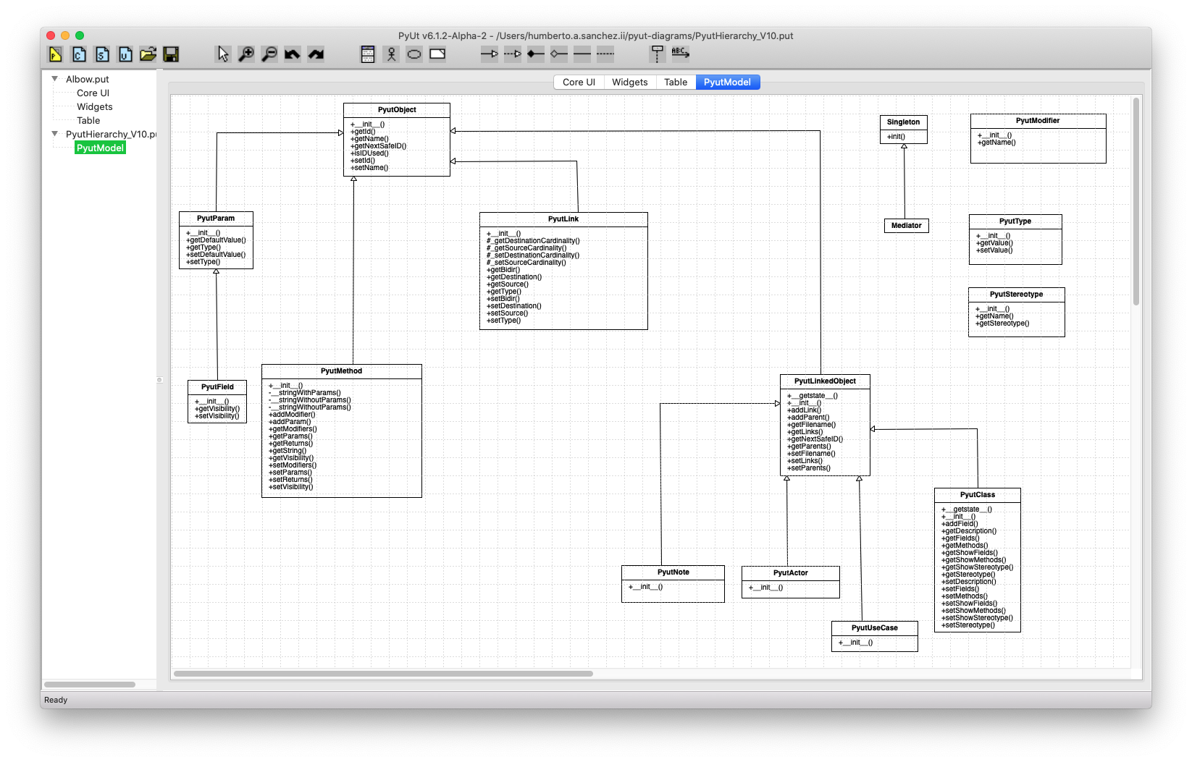Click the PyutModifier class title
This screenshot has height=762, width=1192.
tap(1038, 121)
